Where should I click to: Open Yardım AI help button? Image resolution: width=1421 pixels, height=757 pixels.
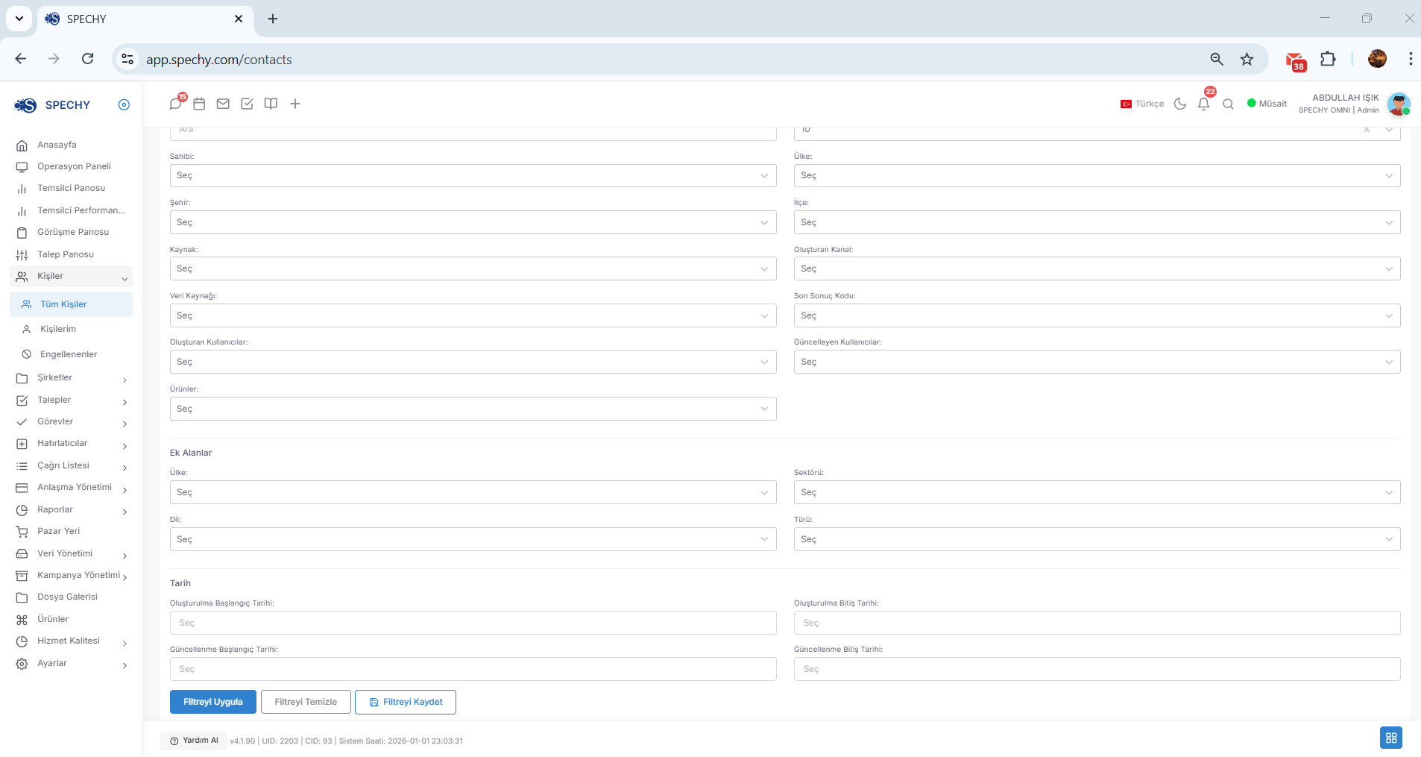pyautogui.click(x=194, y=741)
